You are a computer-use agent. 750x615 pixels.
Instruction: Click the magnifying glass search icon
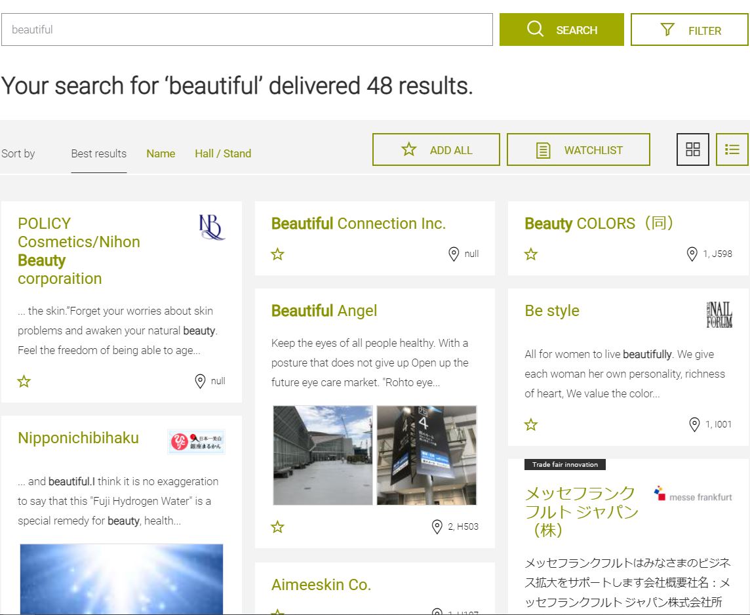(x=535, y=29)
